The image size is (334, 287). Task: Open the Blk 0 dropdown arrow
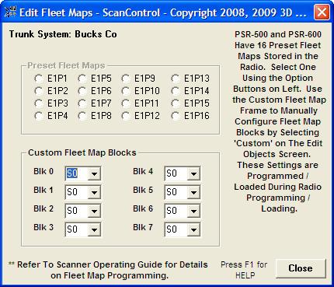pos(94,173)
